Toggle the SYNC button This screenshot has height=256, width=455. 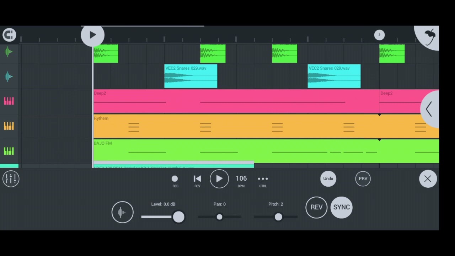click(x=342, y=207)
